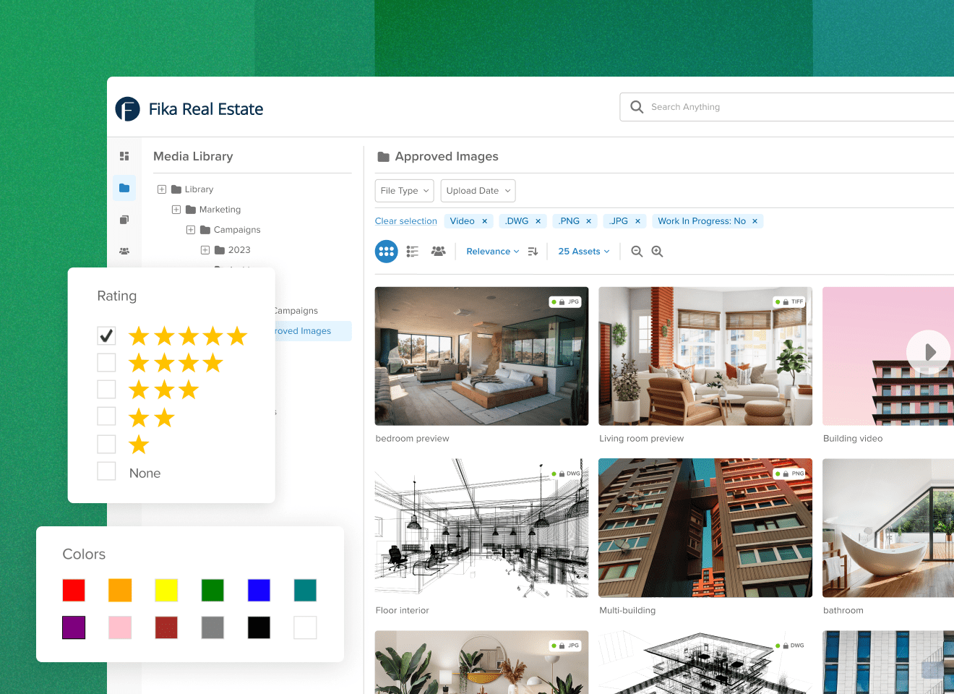Open the Relevance sort dropdown
The image size is (954, 694).
[493, 252]
